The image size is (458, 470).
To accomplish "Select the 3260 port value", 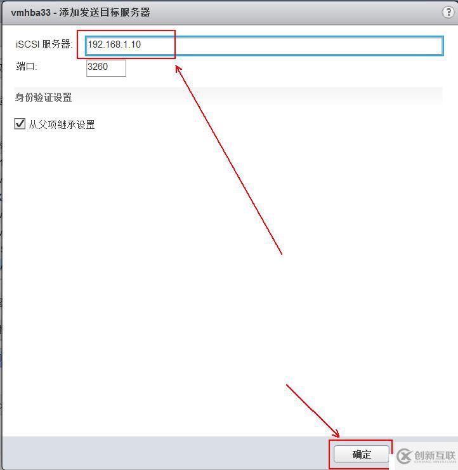I will (x=98, y=67).
